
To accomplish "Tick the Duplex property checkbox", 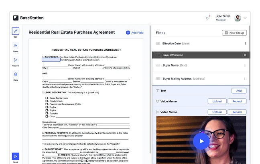I will pyautogui.click(x=47, y=107).
